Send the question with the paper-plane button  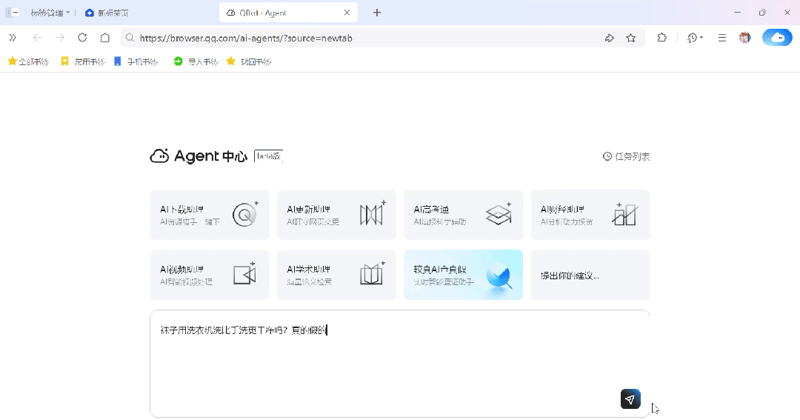click(x=630, y=399)
